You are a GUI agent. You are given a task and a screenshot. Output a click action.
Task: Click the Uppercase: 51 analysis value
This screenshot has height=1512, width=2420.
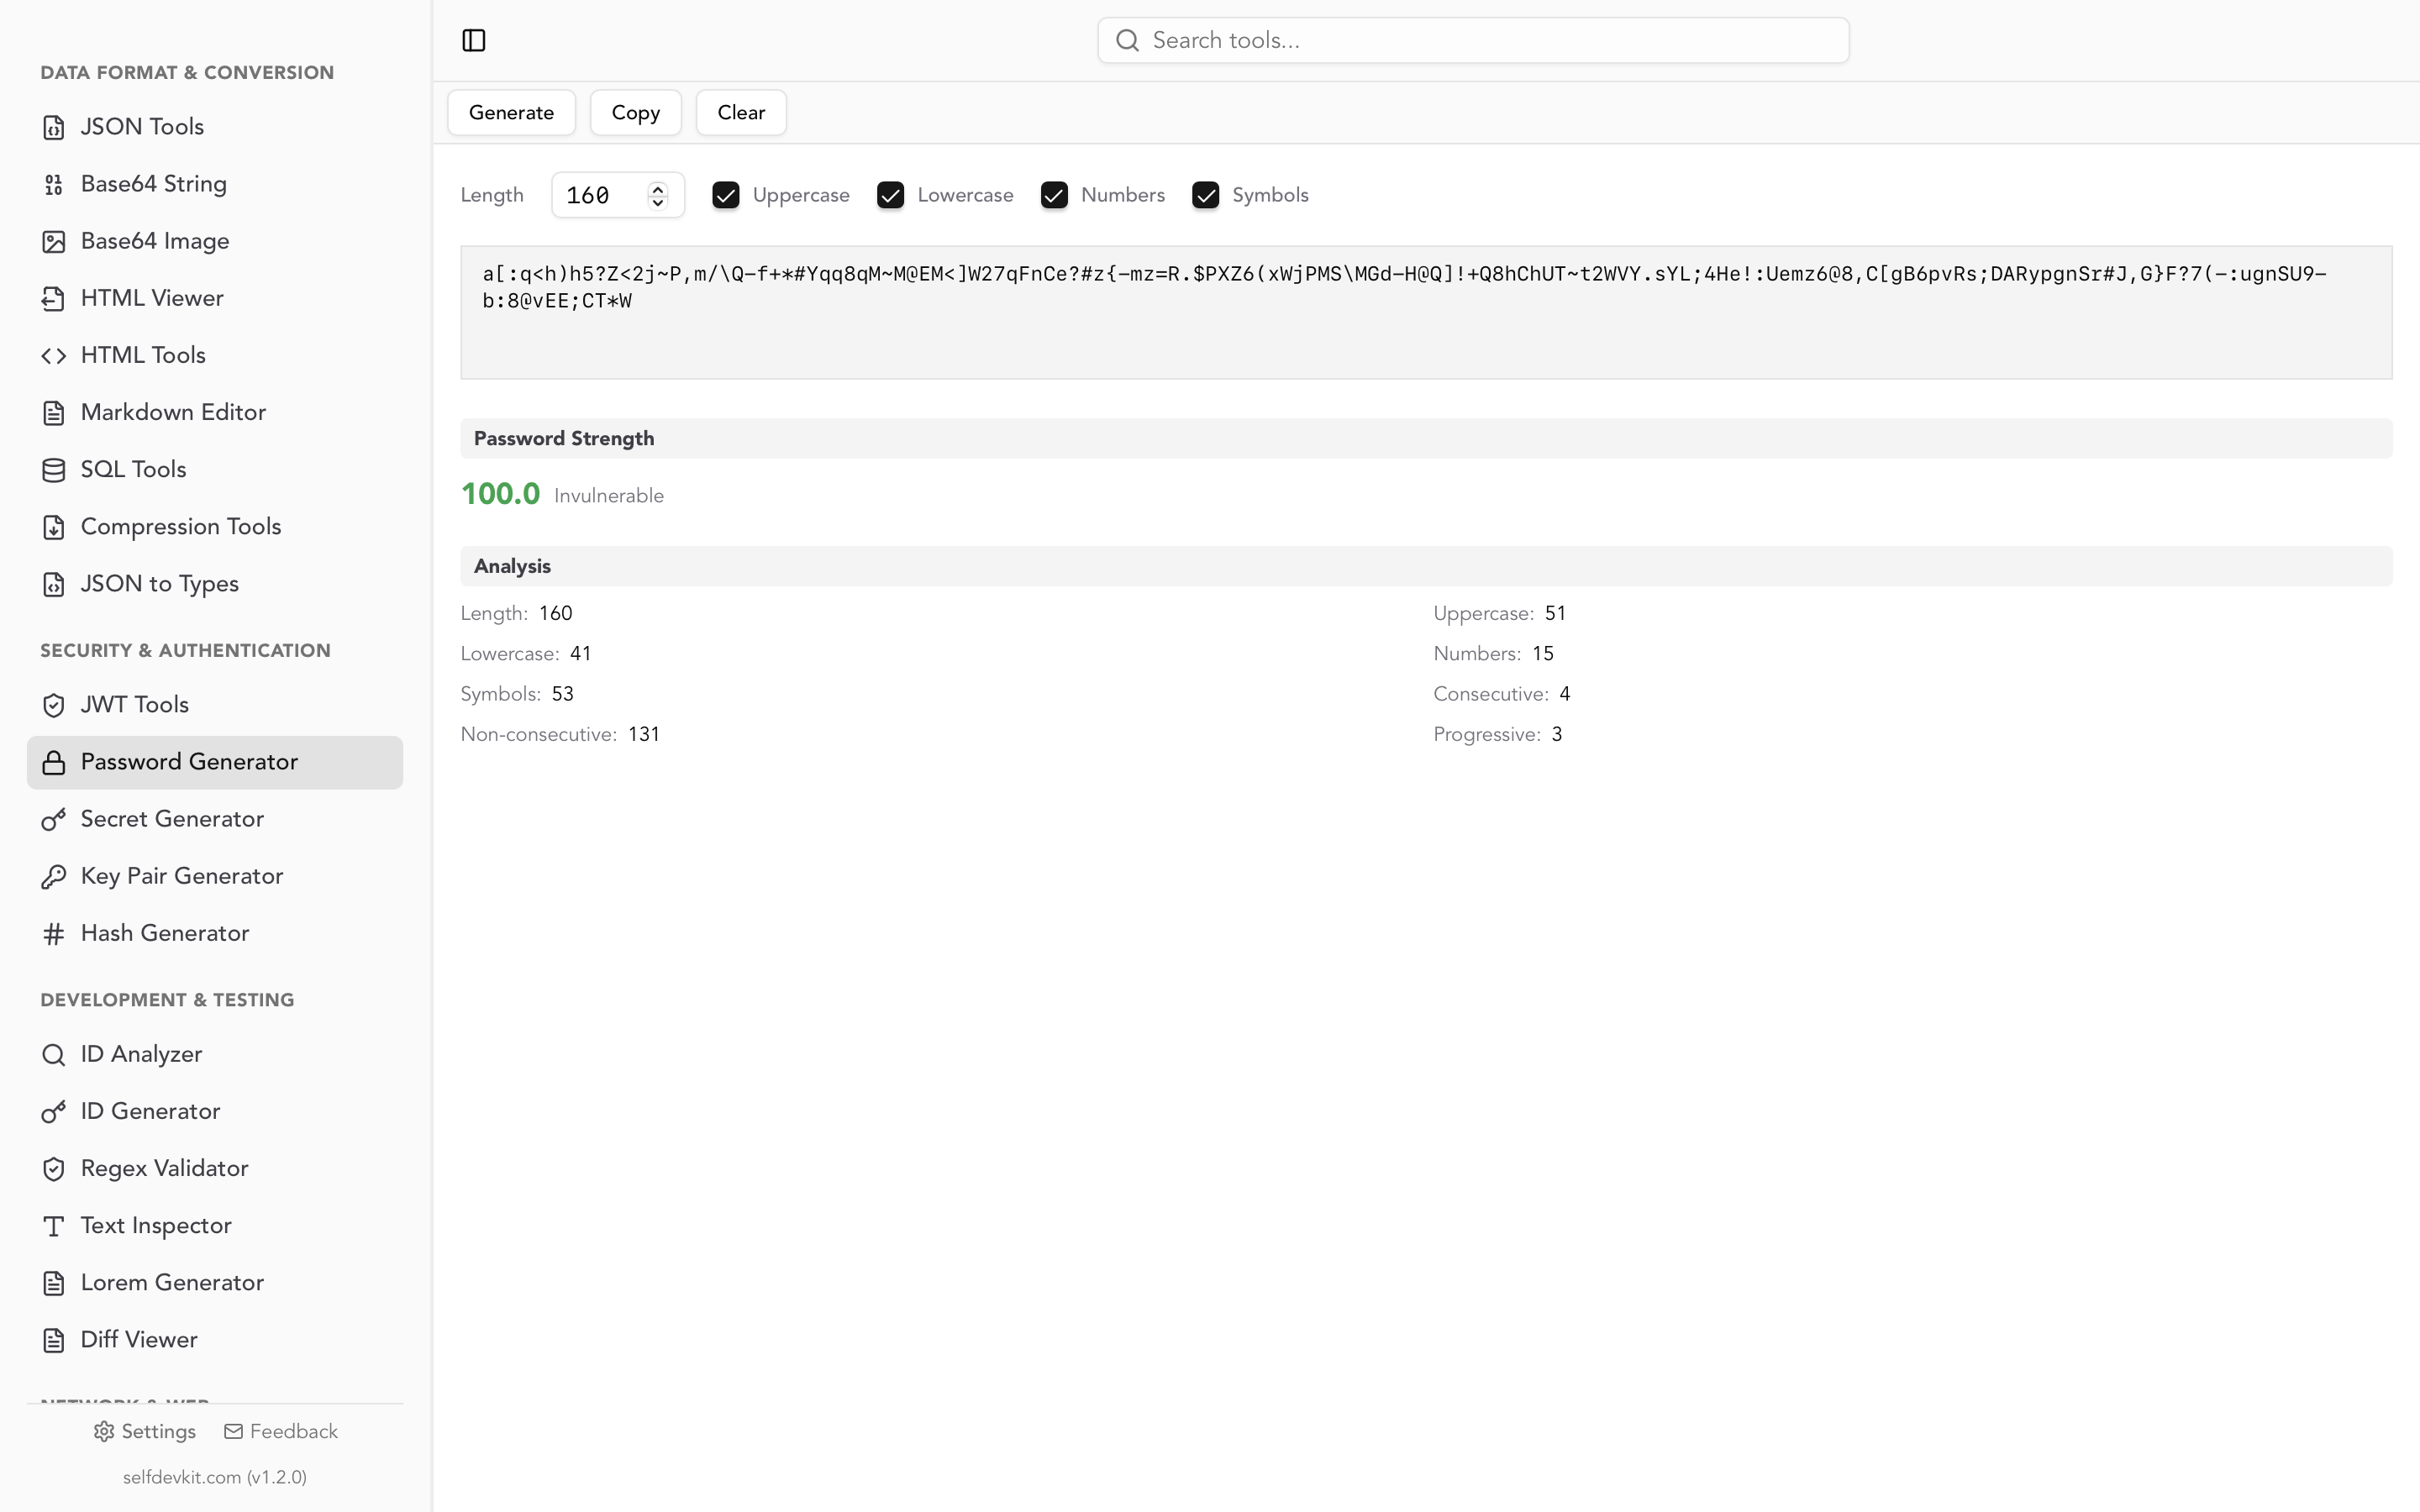[x=1555, y=613]
